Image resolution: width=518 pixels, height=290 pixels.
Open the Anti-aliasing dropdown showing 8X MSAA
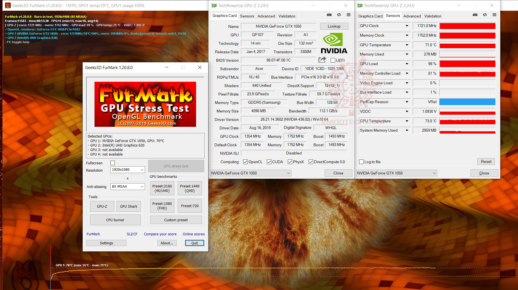point(128,187)
